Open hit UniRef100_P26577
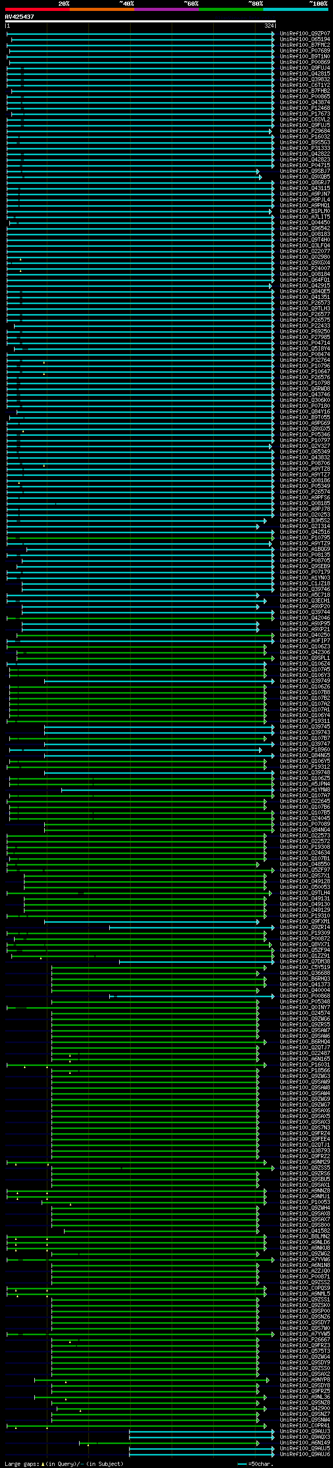 coord(305,314)
